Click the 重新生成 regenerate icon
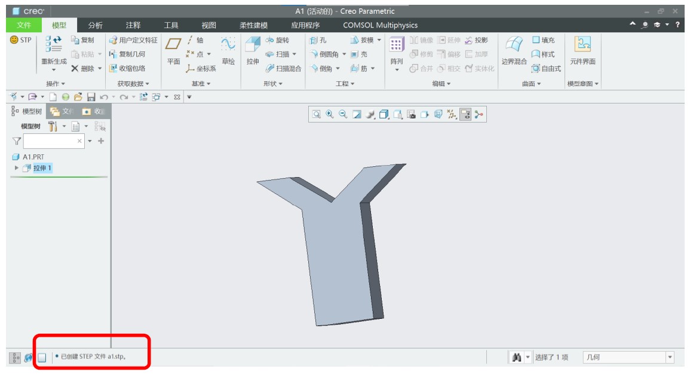Viewport: 690px width, 375px height. 54,44
